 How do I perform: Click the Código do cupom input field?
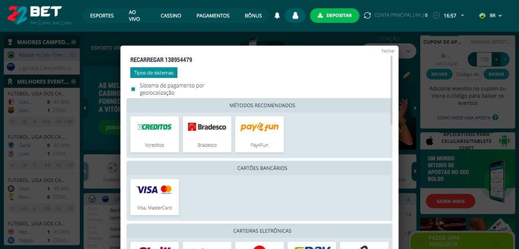[468, 74]
